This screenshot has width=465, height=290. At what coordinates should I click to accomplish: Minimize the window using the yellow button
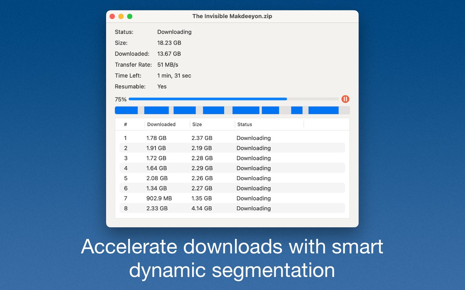click(x=121, y=16)
